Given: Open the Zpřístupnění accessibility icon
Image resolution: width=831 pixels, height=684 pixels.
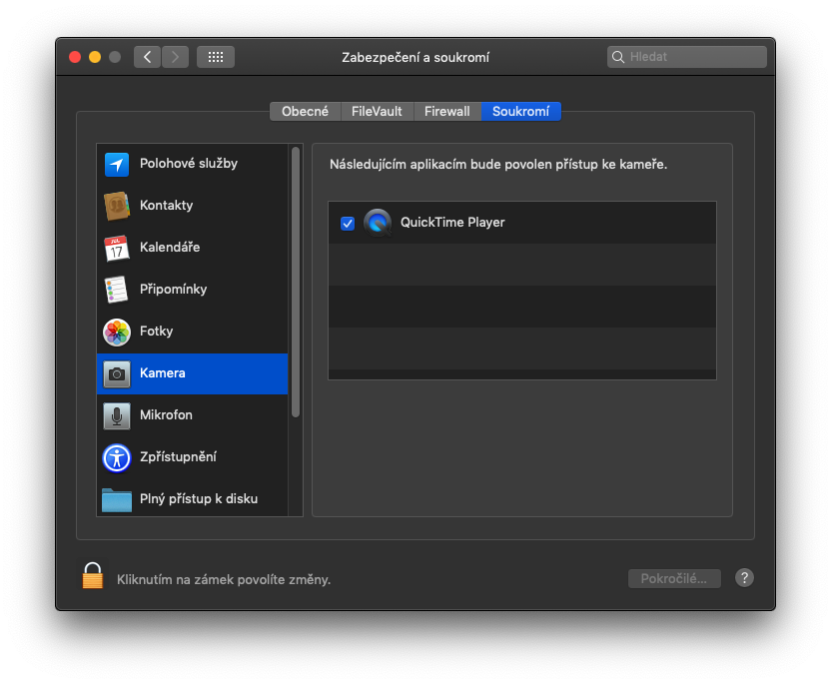Looking at the screenshot, I should (117, 457).
